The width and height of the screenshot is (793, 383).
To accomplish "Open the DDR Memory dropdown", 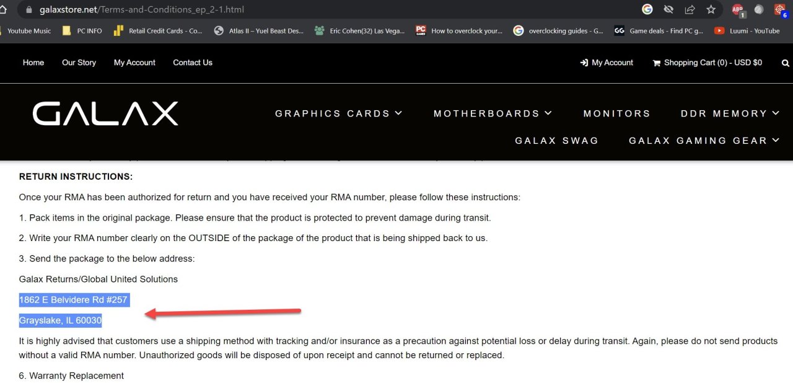I will 730,113.
